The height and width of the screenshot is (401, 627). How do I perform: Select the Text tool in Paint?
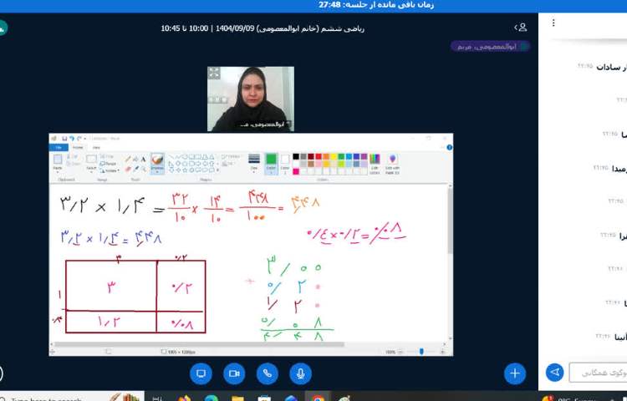pos(143,158)
